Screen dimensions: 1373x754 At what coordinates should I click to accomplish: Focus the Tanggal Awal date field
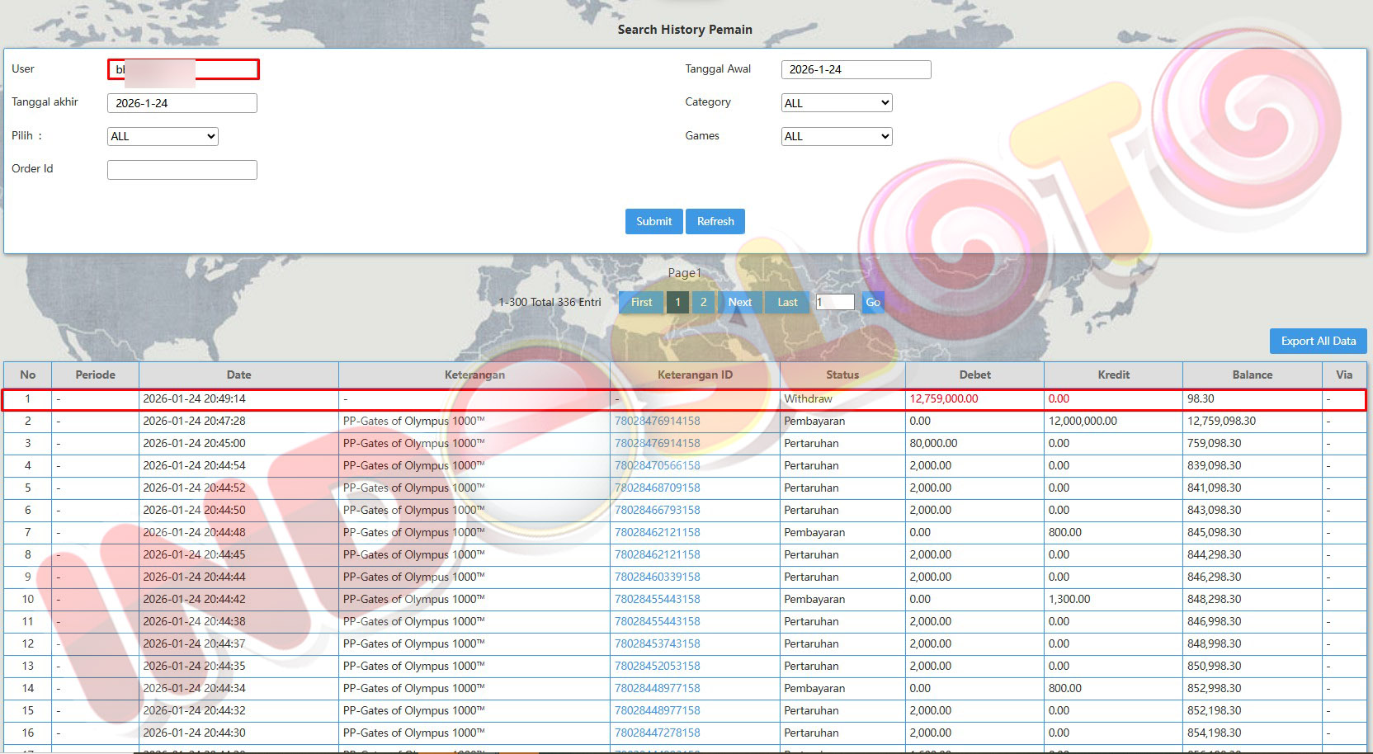click(856, 69)
